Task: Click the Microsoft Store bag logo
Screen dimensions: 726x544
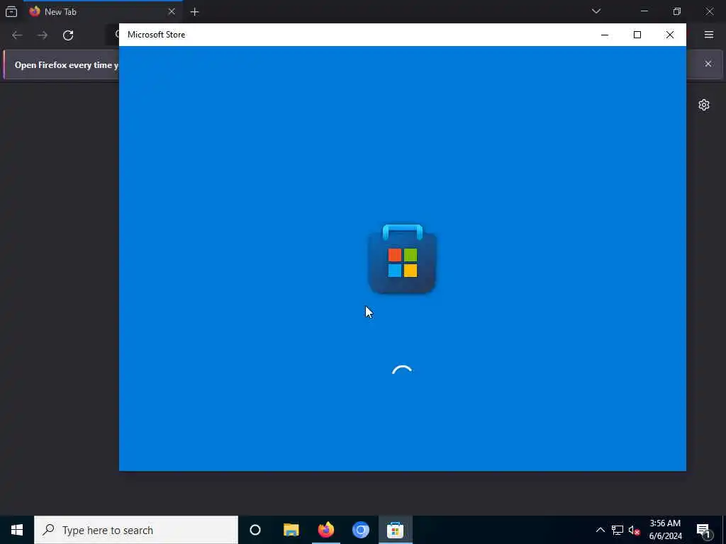Action: pyautogui.click(x=402, y=259)
